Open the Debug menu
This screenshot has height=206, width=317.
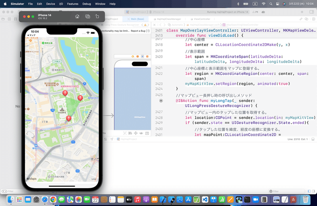(x=86, y=4)
